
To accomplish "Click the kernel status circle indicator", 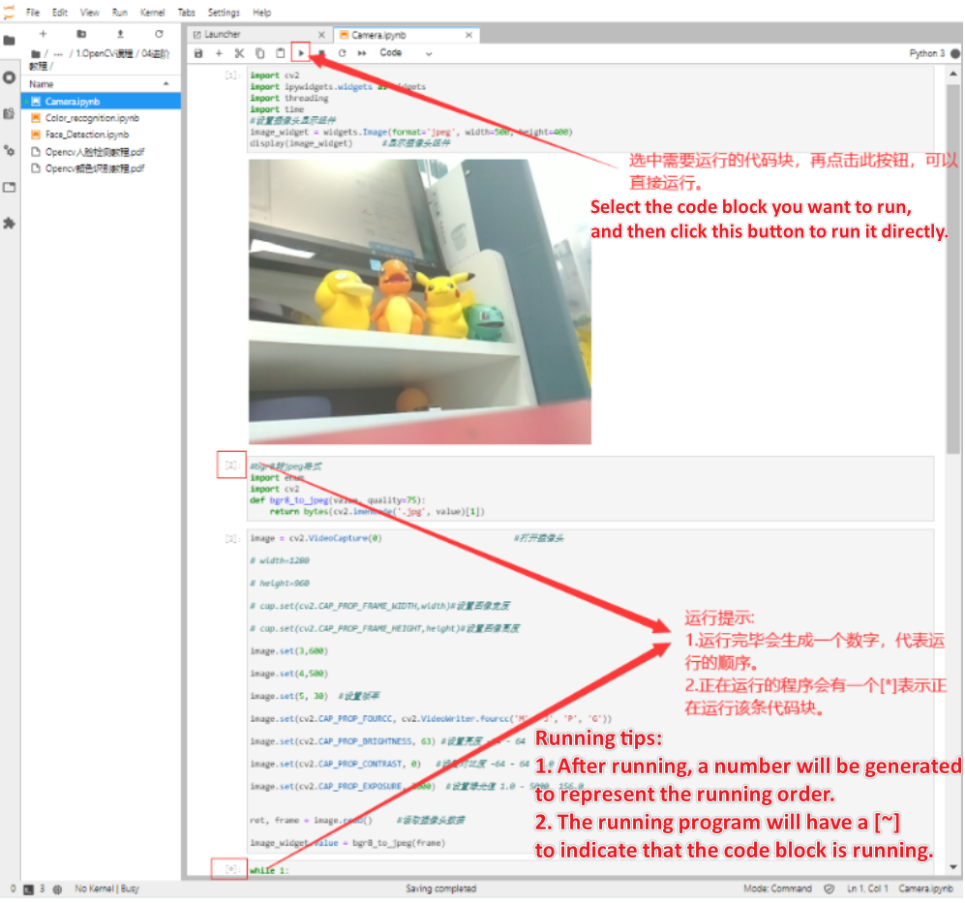I will [955, 53].
